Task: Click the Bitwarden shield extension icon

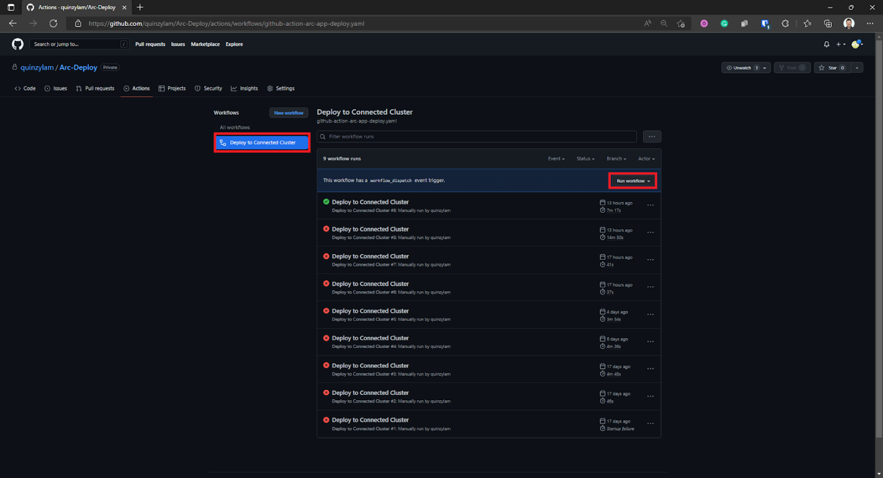Action: [x=765, y=23]
